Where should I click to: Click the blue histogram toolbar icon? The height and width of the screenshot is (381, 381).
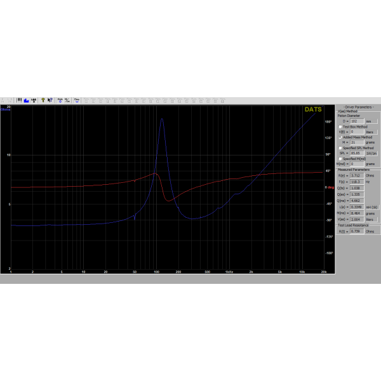pos(26,100)
